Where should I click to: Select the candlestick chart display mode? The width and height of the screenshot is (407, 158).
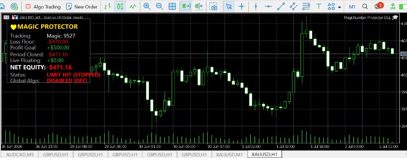click(120, 7)
